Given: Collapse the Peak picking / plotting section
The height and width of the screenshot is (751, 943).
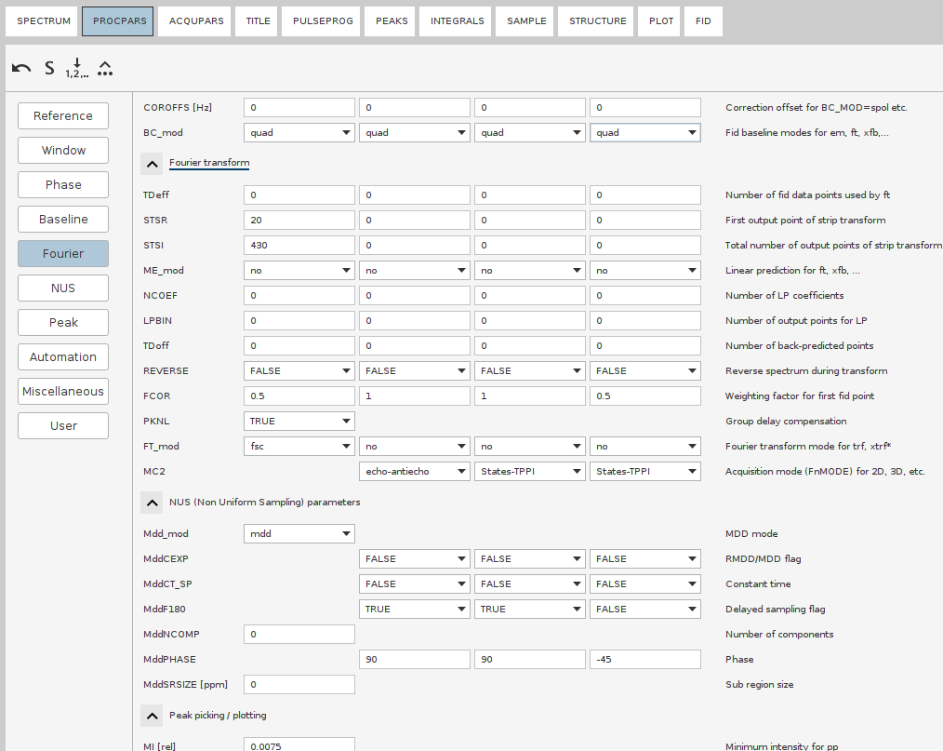Looking at the screenshot, I should tap(152, 715).
